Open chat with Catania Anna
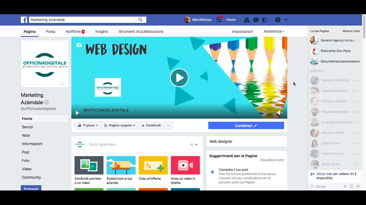Screen dimensions: 366x205 coord(335,143)
